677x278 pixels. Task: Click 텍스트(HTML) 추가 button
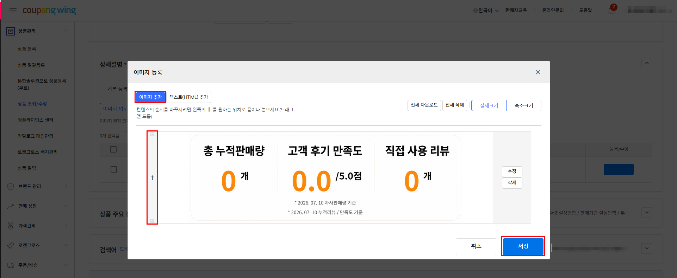click(189, 97)
